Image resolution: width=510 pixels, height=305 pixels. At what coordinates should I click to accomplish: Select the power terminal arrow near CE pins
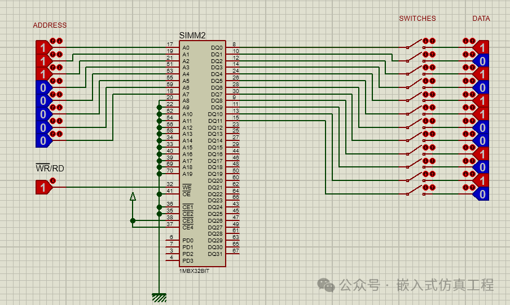pos(133,197)
